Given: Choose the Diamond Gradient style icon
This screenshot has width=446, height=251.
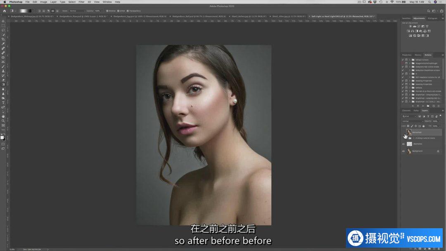Looking at the screenshot, I should (57, 11).
